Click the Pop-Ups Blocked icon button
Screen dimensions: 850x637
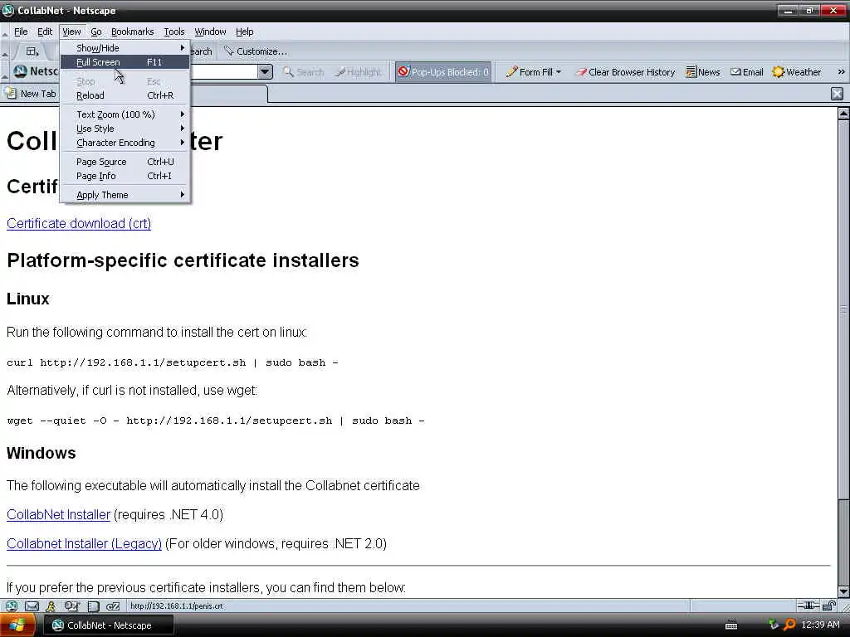pos(443,72)
